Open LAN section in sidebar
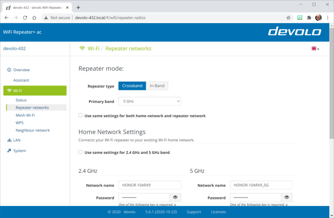Viewport: 334px width, 218px height. (x=17, y=140)
